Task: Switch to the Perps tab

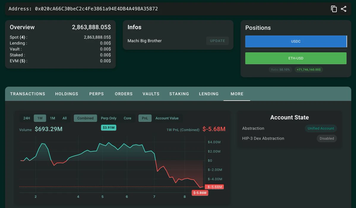Action: pyautogui.click(x=96, y=94)
